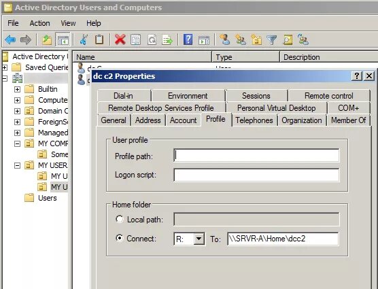Screen dimensions: 378x289
Task: Select the Connect radio button
Action: click(120, 238)
